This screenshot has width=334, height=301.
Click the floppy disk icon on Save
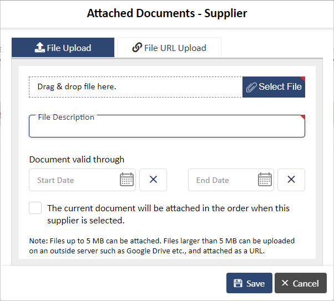click(x=238, y=283)
